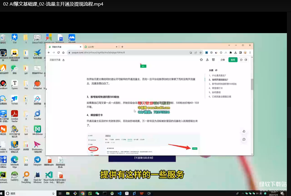Image resolution: width=291 pixels, height=196 pixels.
Task: Open Chrome from the taskbar
Action: [83, 193]
